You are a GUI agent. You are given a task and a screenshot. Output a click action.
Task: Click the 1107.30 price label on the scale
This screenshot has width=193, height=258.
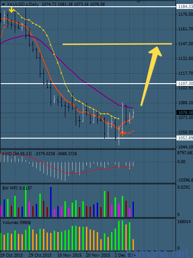click(x=185, y=84)
